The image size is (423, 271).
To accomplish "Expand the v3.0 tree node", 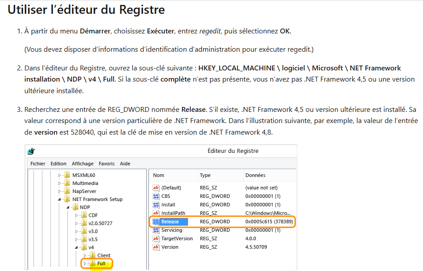I will coord(76,231).
